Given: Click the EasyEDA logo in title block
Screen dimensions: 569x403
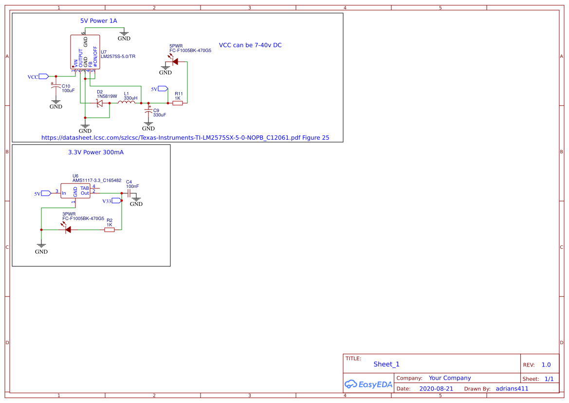Looking at the screenshot, I should point(367,384).
